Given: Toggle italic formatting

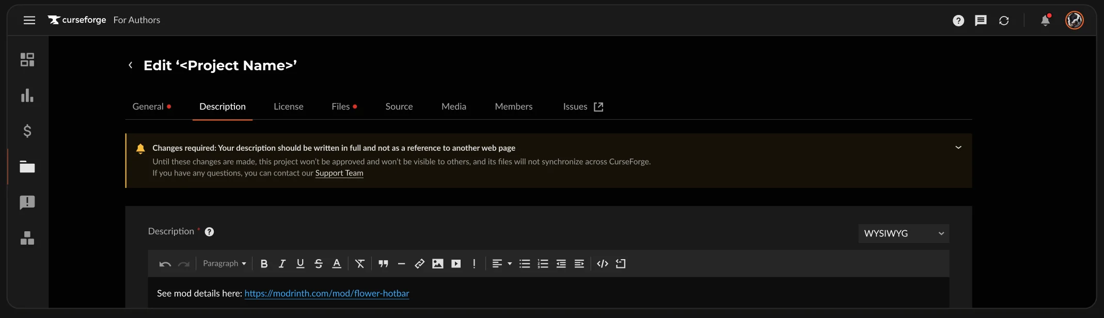Looking at the screenshot, I should tap(282, 264).
